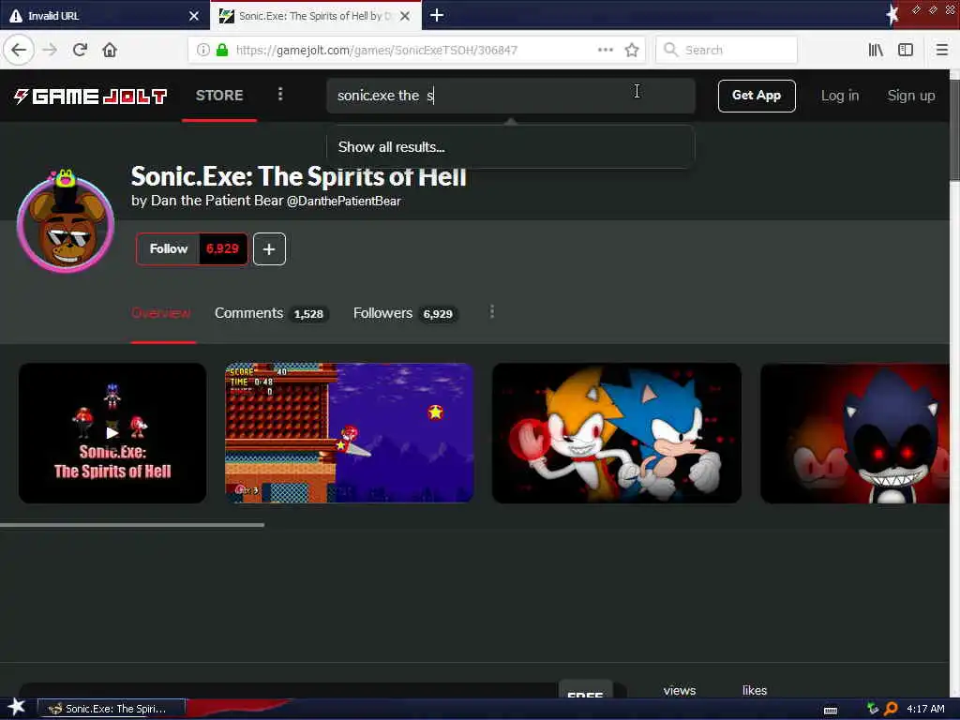This screenshot has height=720, width=960.
Task: Click the game title Sonic.Exe: The Spirits of Hell
Action: (x=299, y=177)
